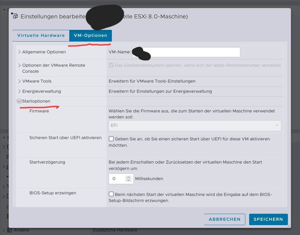Grab the dialog resize handle icon
The width and height of the screenshot is (300, 235).
click(289, 226)
